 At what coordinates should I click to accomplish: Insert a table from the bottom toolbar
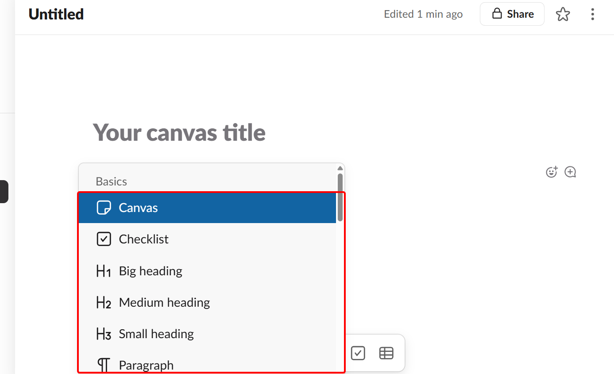click(x=386, y=353)
